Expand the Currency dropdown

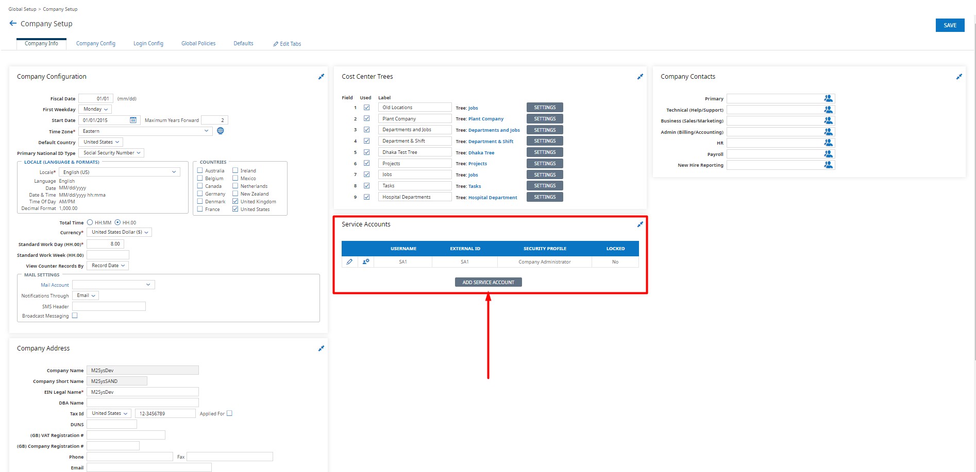coord(120,232)
